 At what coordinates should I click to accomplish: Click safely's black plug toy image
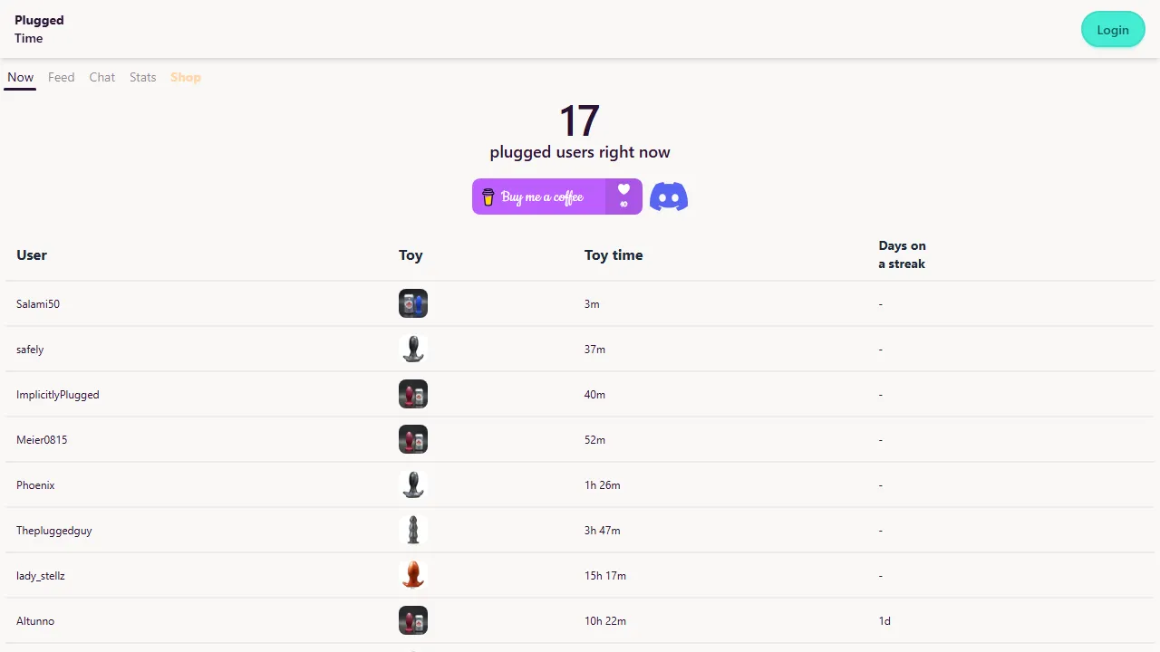tap(413, 349)
